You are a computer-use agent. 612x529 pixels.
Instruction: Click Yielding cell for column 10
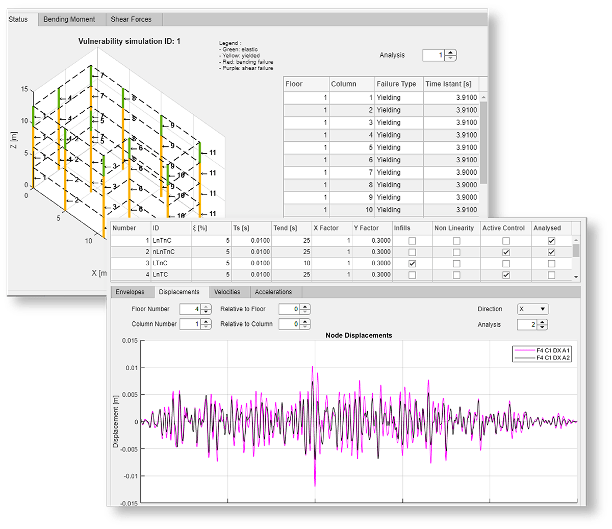tap(399, 210)
